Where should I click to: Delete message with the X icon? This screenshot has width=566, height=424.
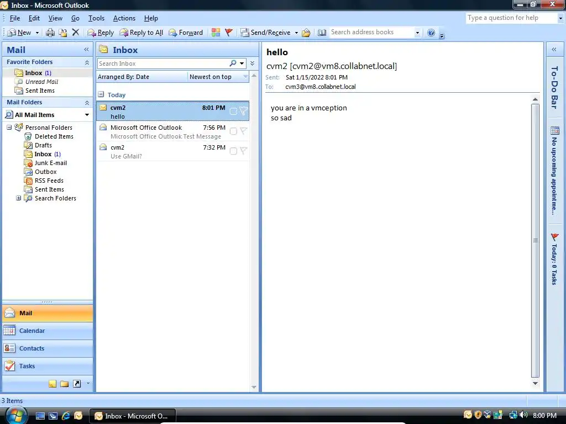[75, 32]
